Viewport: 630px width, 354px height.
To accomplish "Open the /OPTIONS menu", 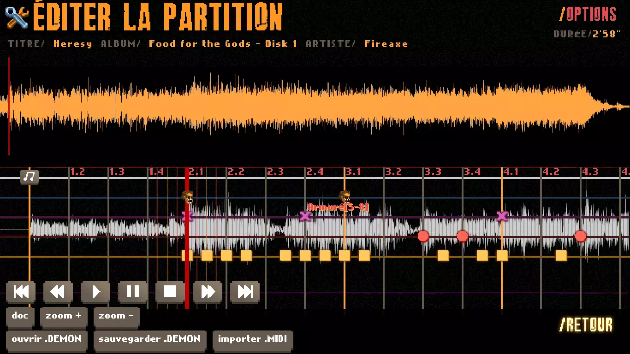I will 588,14.
